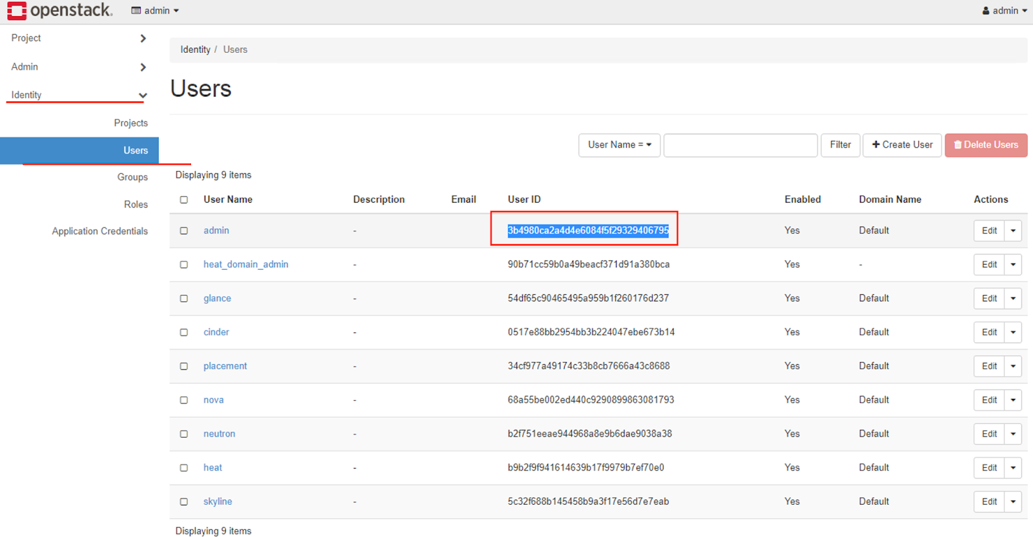
Task: Open actions dropdown arrow for neutron row
Action: click(1013, 434)
